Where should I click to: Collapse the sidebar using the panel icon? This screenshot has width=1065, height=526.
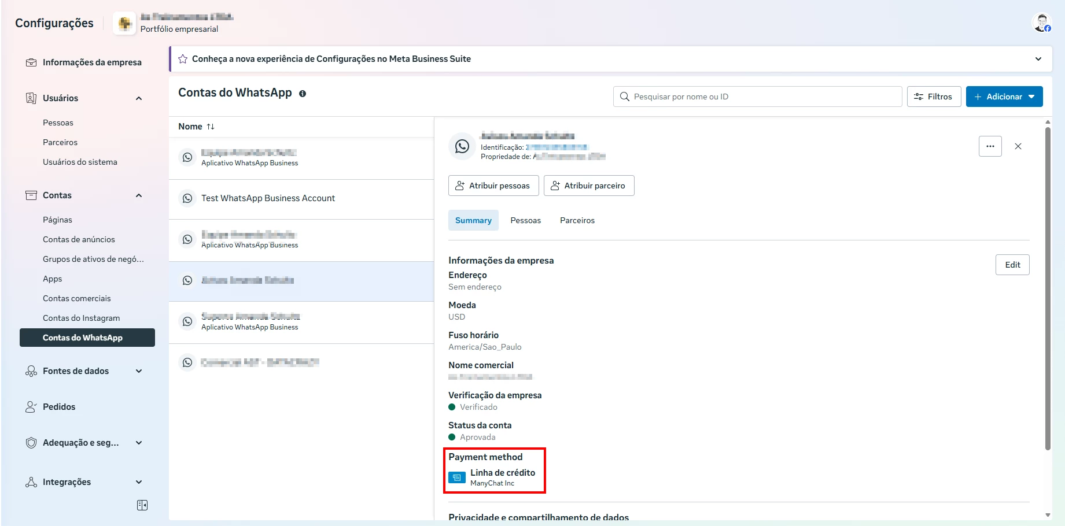tap(142, 505)
